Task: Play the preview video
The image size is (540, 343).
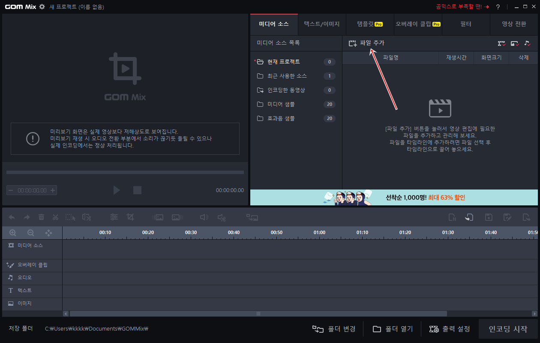Action: click(117, 190)
